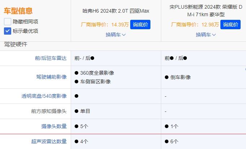
Task: Click the 超声波雷达数量 parameter label
Action: [49, 141]
